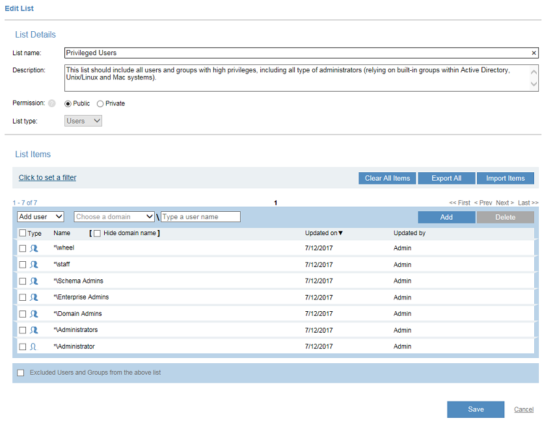The image size is (542, 421).
Task: Open the Add user dropdown
Action: (x=40, y=217)
